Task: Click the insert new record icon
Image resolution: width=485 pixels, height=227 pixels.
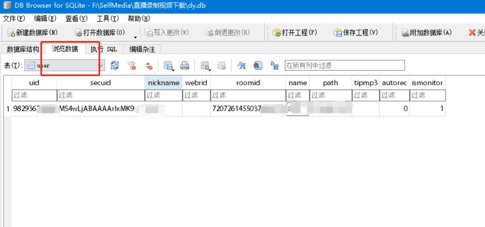Action: 205,65
